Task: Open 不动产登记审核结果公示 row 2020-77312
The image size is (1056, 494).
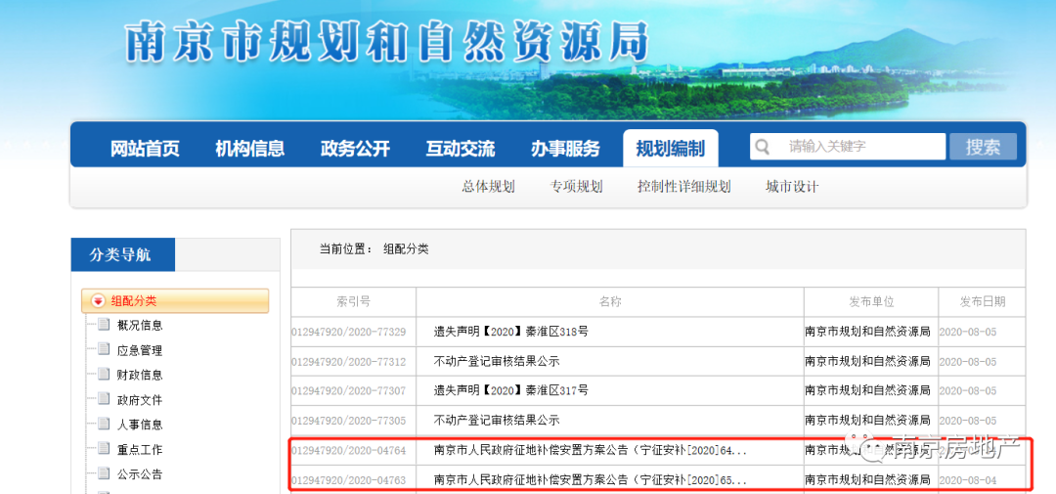Action: click(497, 361)
